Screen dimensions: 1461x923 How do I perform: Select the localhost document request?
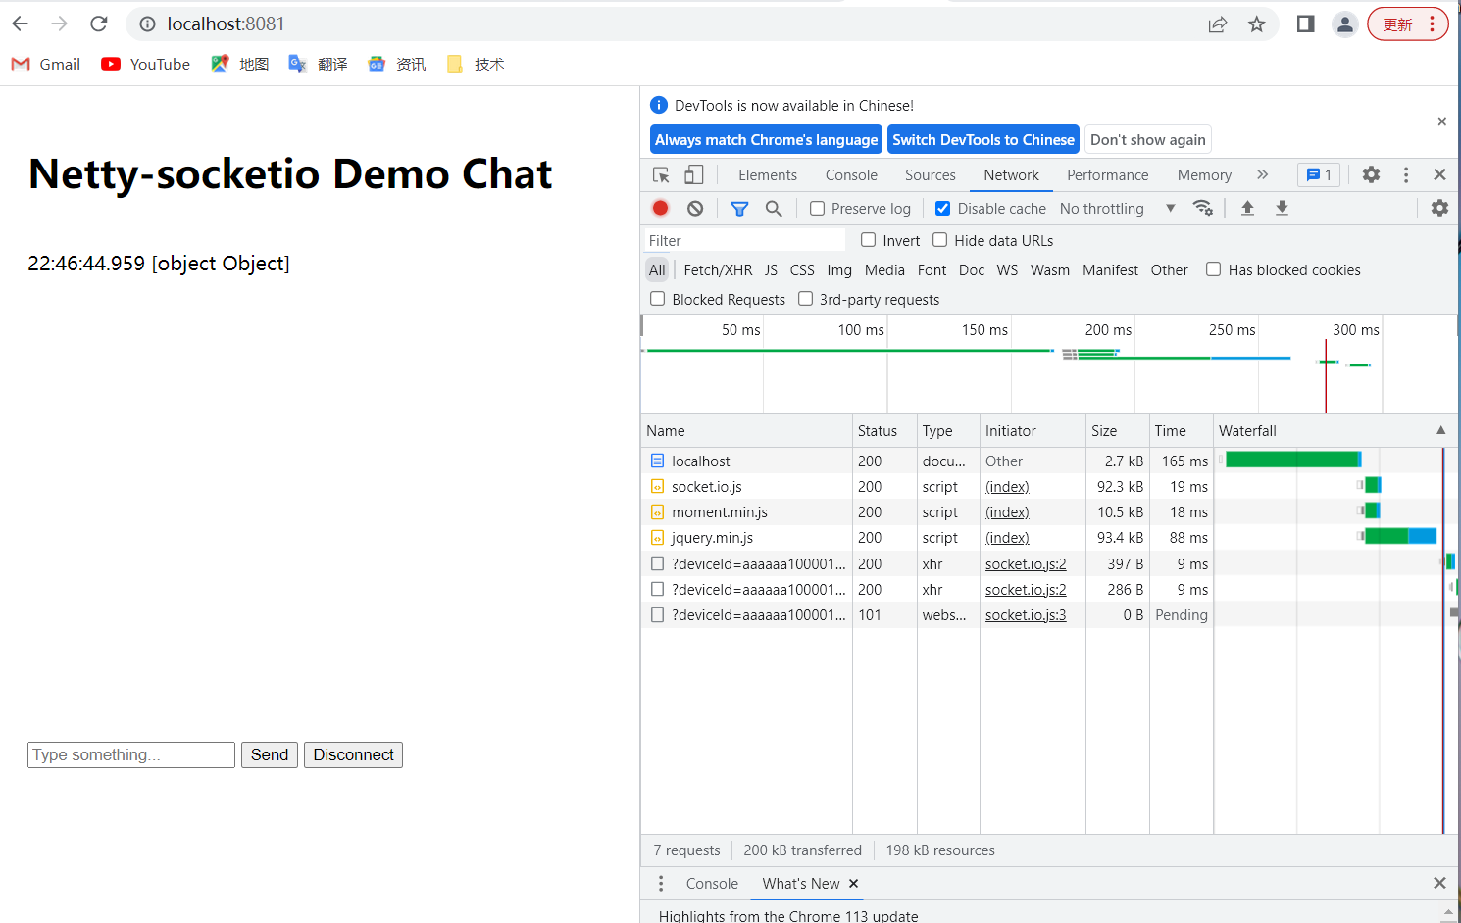[x=1049, y=461]
